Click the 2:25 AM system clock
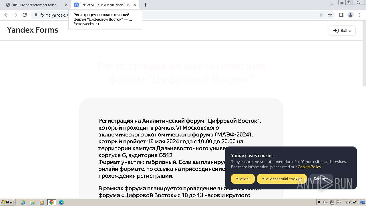Screen dimensions: 366x206 (x=351, y=202)
